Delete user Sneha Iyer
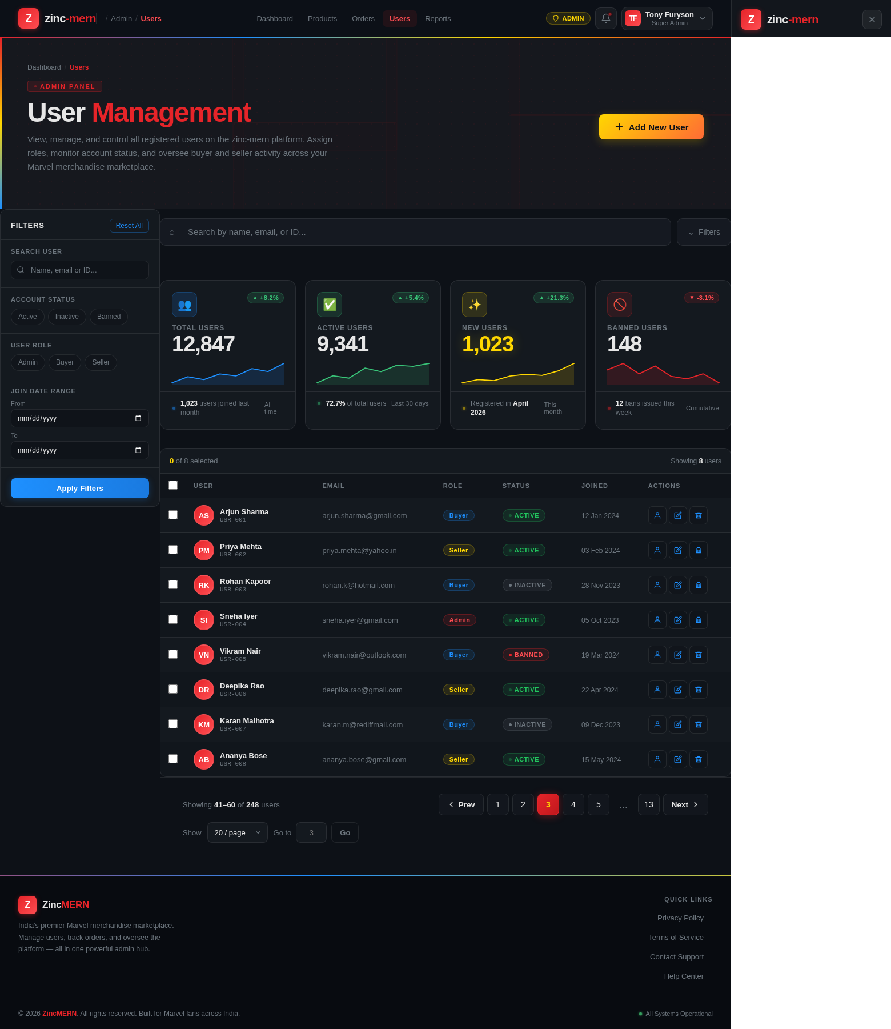Image resolution: width=891 pixels, height=1029 pixels. 699,620
